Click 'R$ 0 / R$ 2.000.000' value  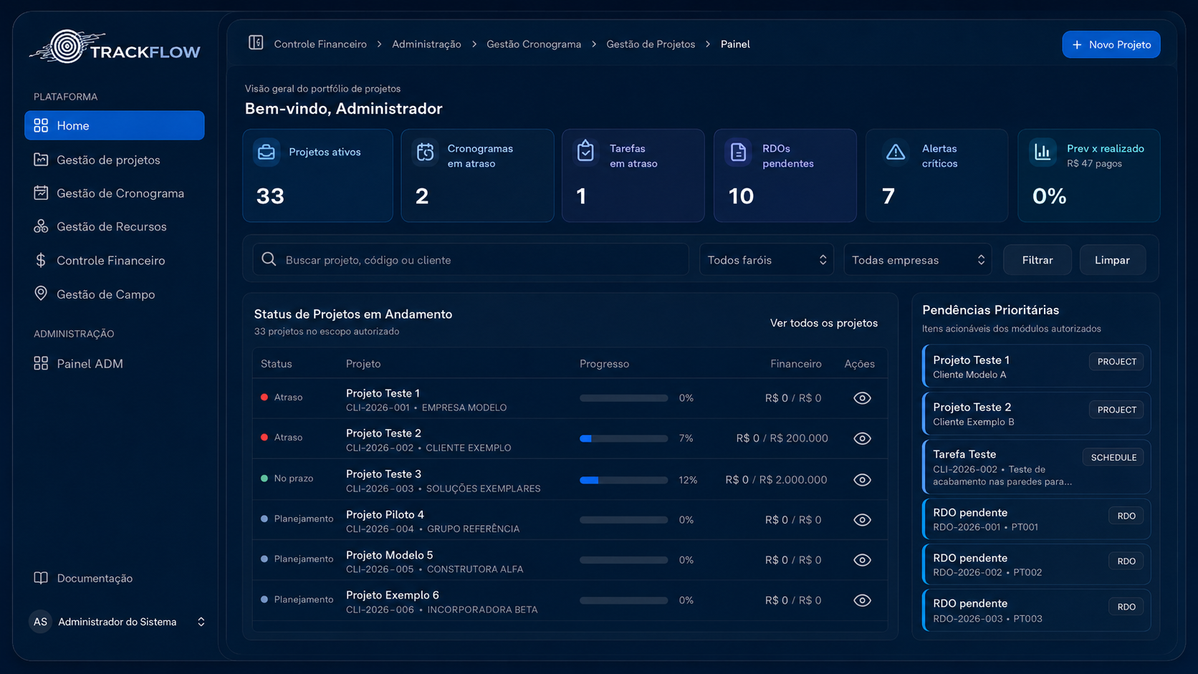776,480
